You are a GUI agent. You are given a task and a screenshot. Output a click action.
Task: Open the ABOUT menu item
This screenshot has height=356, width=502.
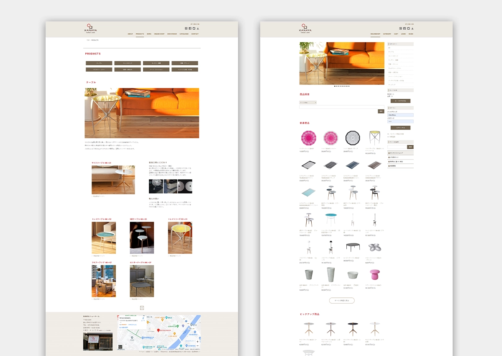(x=131, y=34)
